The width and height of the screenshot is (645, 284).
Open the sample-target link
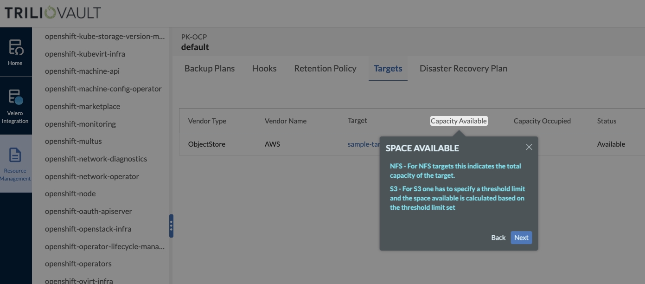coord(364,144)
